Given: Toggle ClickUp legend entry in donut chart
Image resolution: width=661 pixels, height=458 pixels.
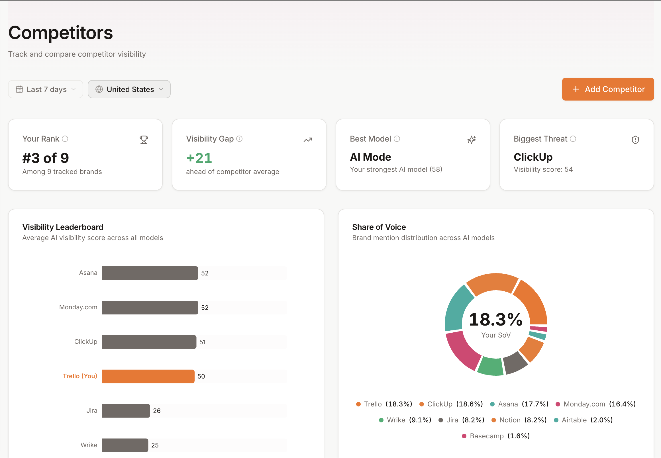Looking at the screenshot, I should [451, 404].
